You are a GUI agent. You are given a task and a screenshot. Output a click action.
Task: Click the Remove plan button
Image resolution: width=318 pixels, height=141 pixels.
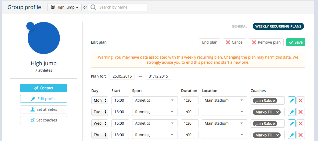(266, 42)
